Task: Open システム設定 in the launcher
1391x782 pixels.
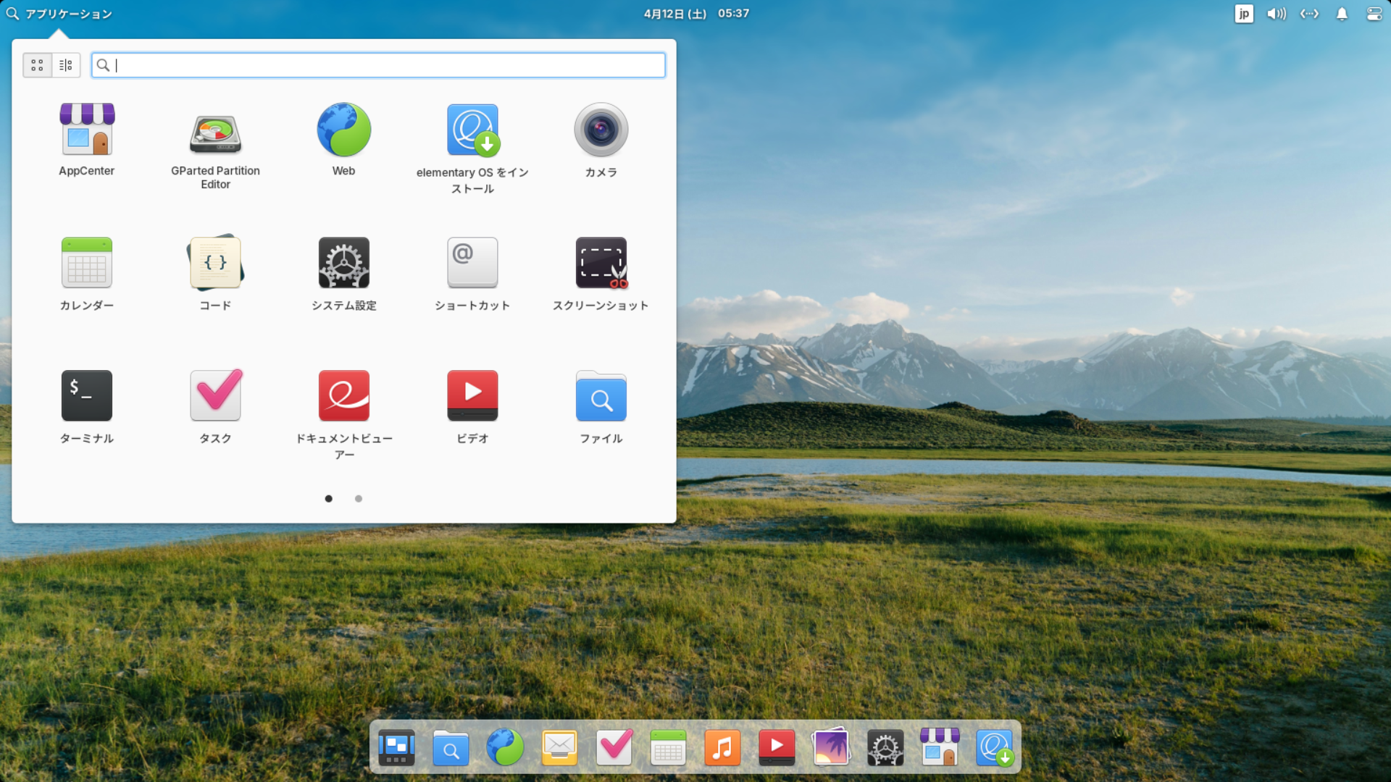Action: point(343,264)
